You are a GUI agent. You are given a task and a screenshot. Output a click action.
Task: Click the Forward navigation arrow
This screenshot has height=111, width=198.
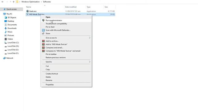(7, 2)
